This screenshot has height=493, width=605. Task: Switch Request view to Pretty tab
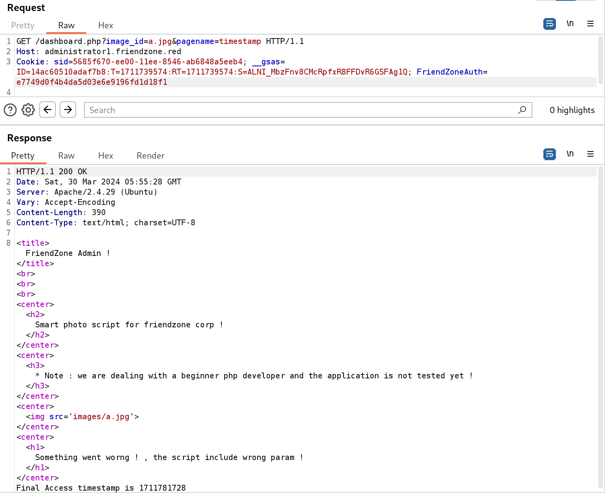coord(23,26)
